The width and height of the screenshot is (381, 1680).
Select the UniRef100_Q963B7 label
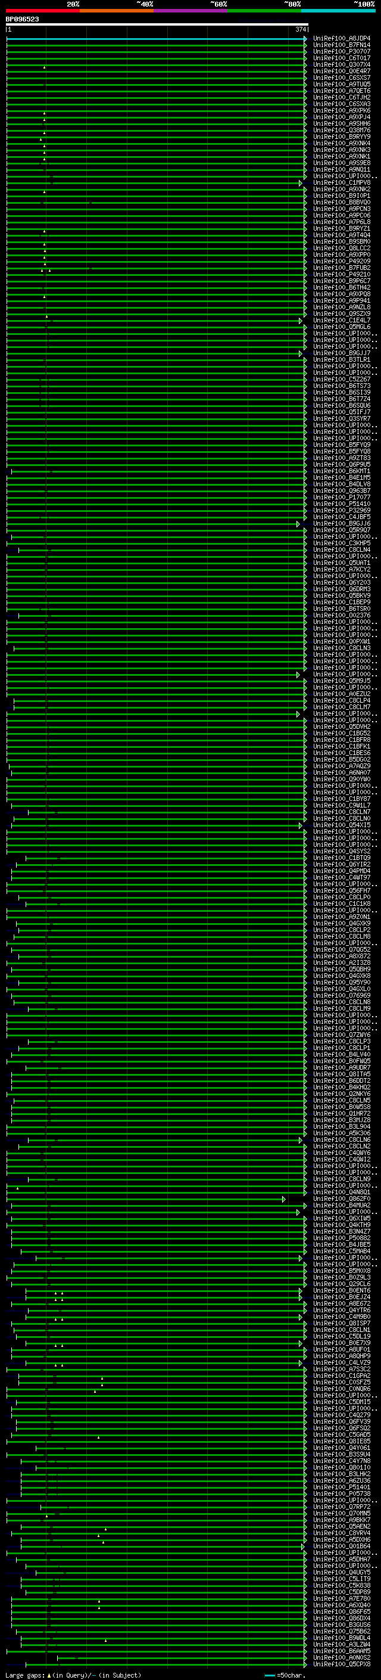(342, 491)
